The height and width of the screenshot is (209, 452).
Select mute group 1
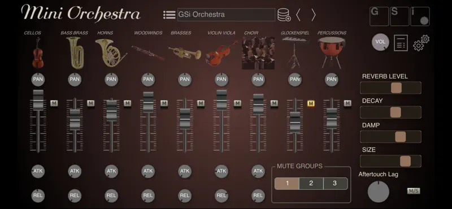tap(287, 184)
